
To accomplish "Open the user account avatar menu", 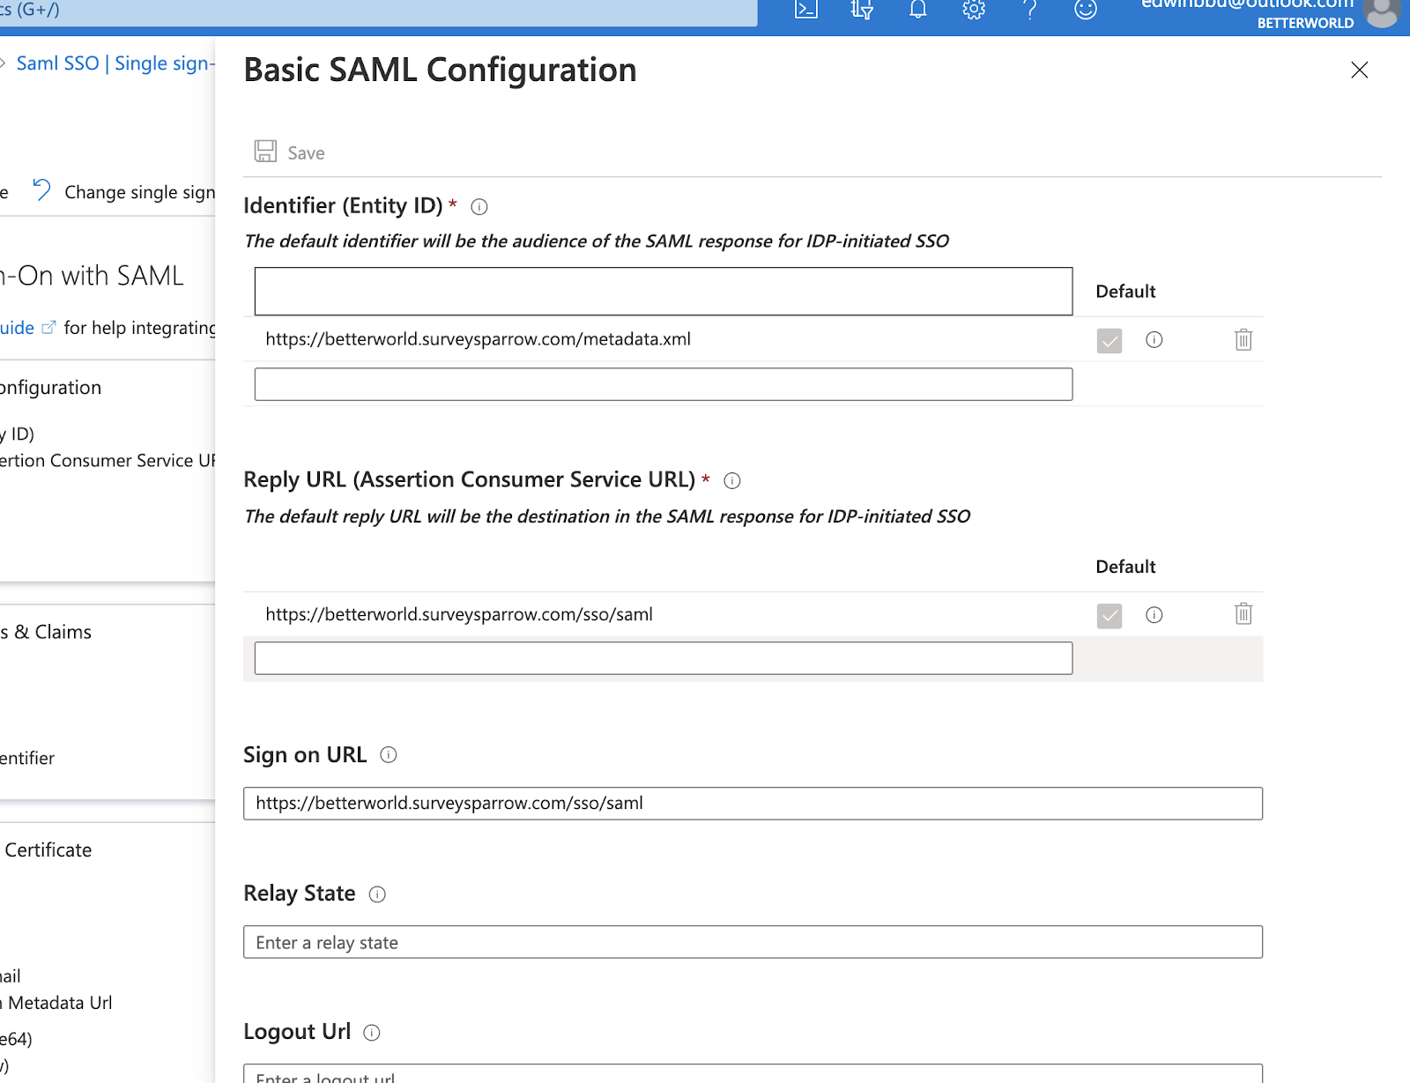I will click(1381, 12).
